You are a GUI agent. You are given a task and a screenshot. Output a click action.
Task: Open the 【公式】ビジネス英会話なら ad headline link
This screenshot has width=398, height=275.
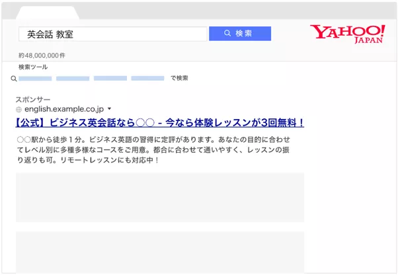tap(159, 123)
